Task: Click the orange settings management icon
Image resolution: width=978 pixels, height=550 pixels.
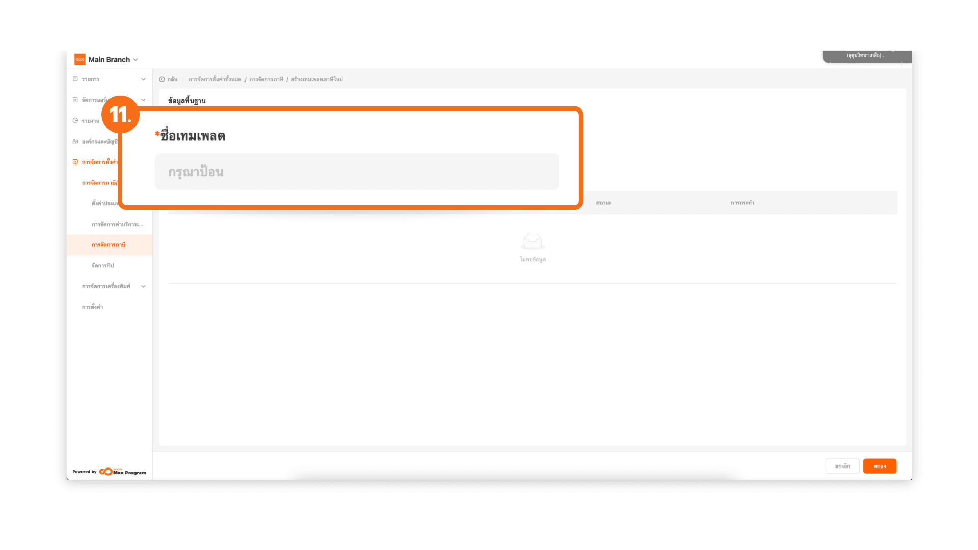Action: click(75, 162)
